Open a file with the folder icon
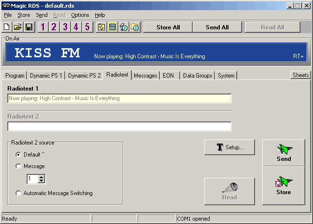Viewport: 313px width, 224px height. coord(18,27)
